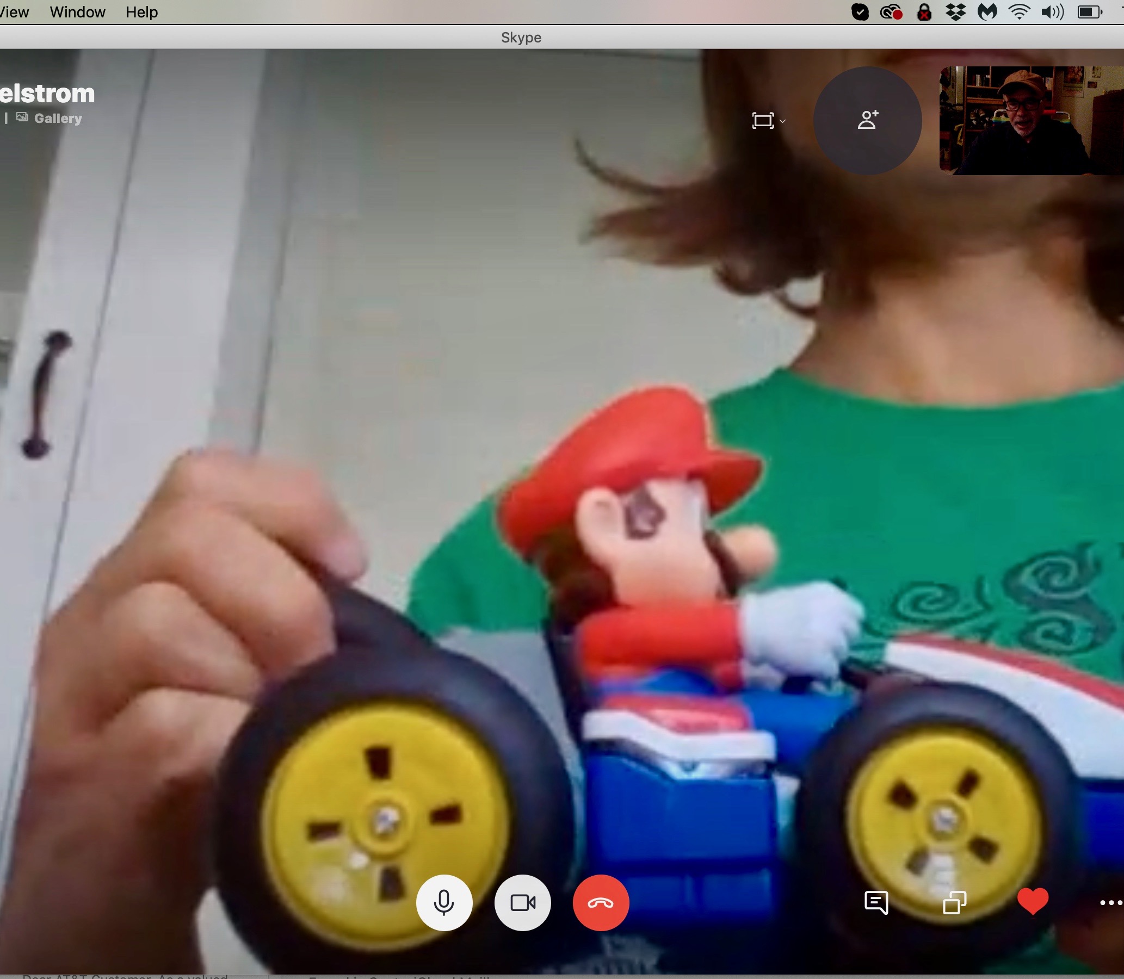Screen dimensions: 1124x979
Task: End the call with red hang-up button
Action: point(601,902)
